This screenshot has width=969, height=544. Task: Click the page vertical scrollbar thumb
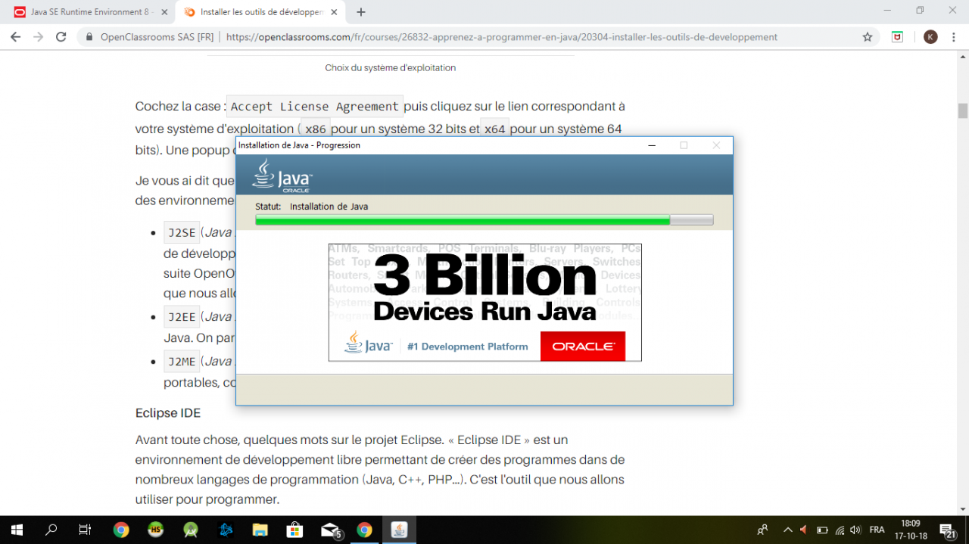click(963, 110)
